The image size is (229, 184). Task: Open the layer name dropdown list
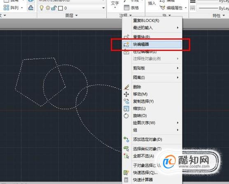click(x=103, y=8)
